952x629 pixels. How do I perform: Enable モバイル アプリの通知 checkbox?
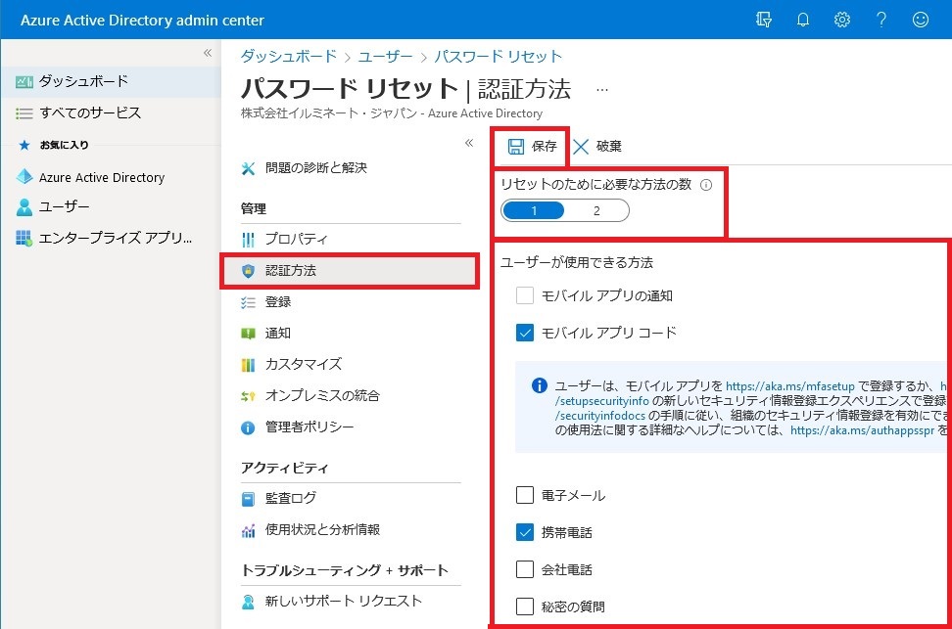click(525, 295)
